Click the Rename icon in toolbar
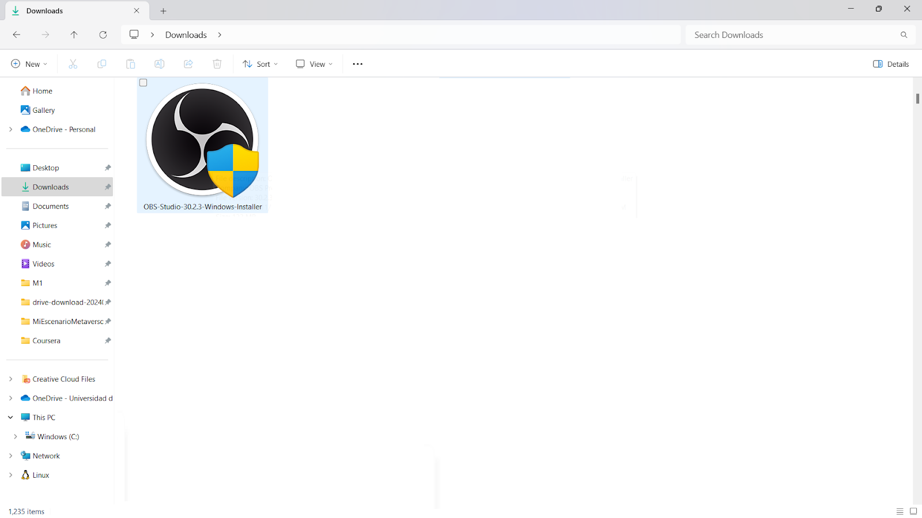The image size is (922, 518). (x=160, y=64)
